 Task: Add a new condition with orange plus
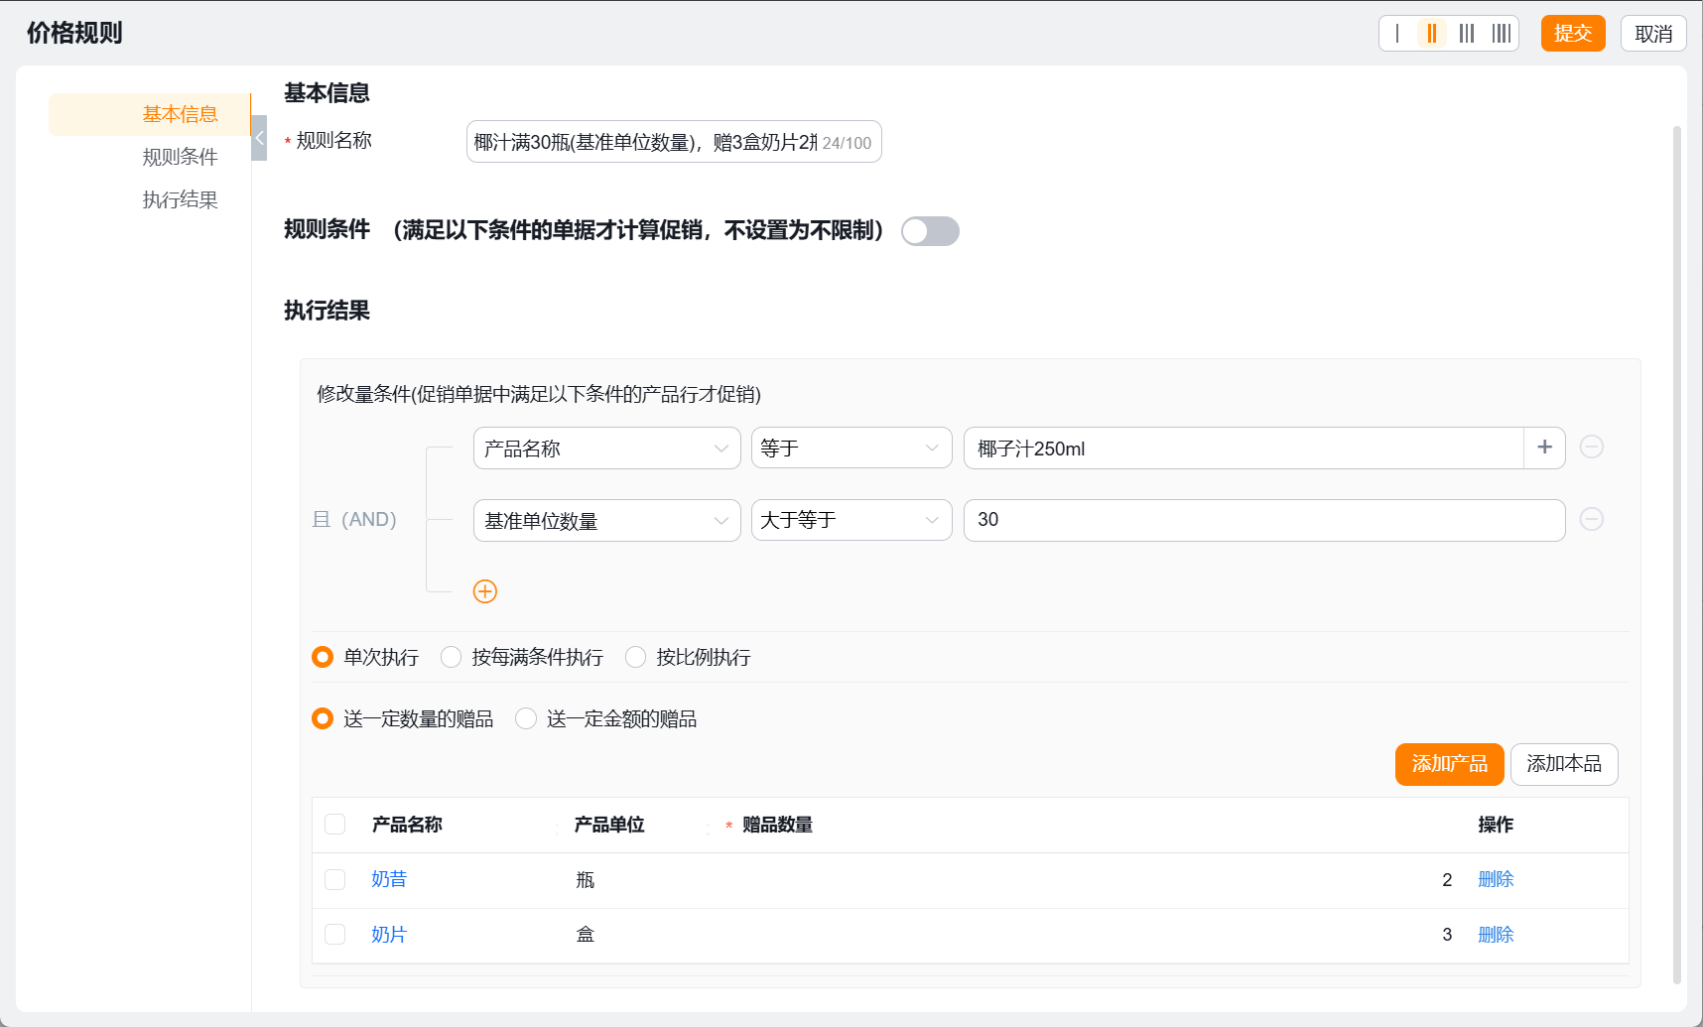click(x=485, y=591)
